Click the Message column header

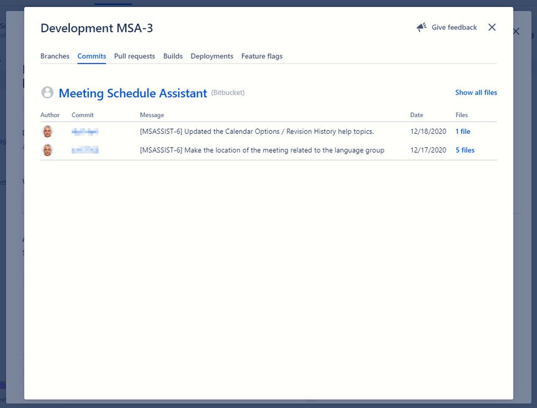coord(152,115)
